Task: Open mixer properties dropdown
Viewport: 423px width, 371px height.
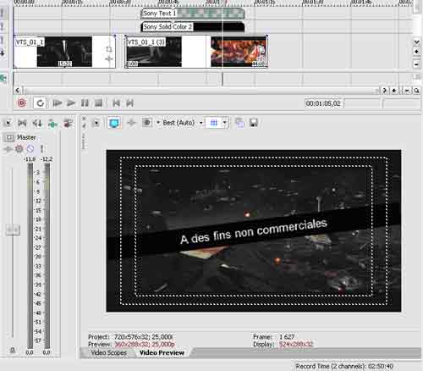Action: click(8, 123)
